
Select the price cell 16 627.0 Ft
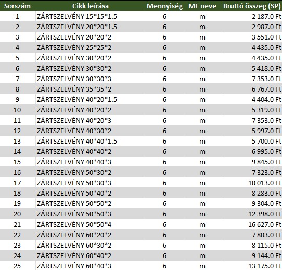click(251, 225)
